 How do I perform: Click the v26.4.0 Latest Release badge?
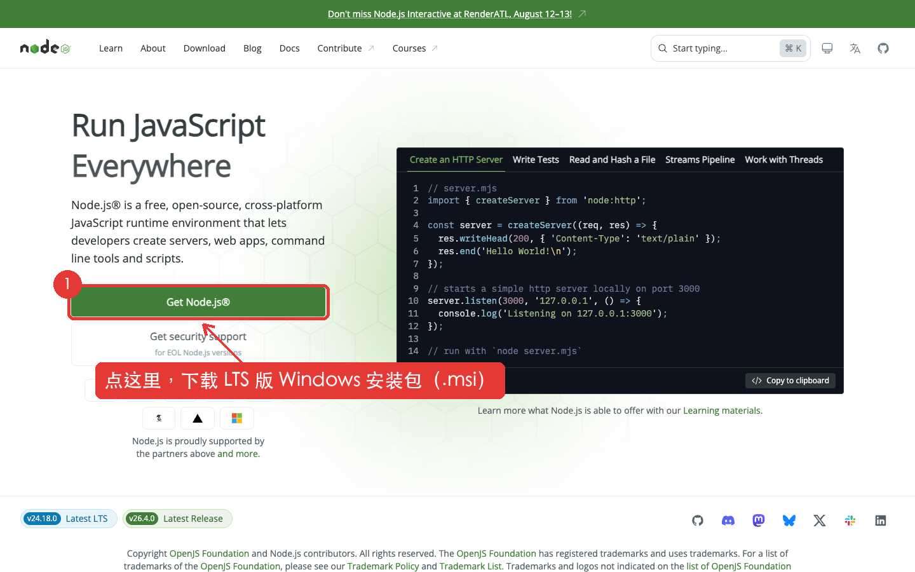(177, 519)
